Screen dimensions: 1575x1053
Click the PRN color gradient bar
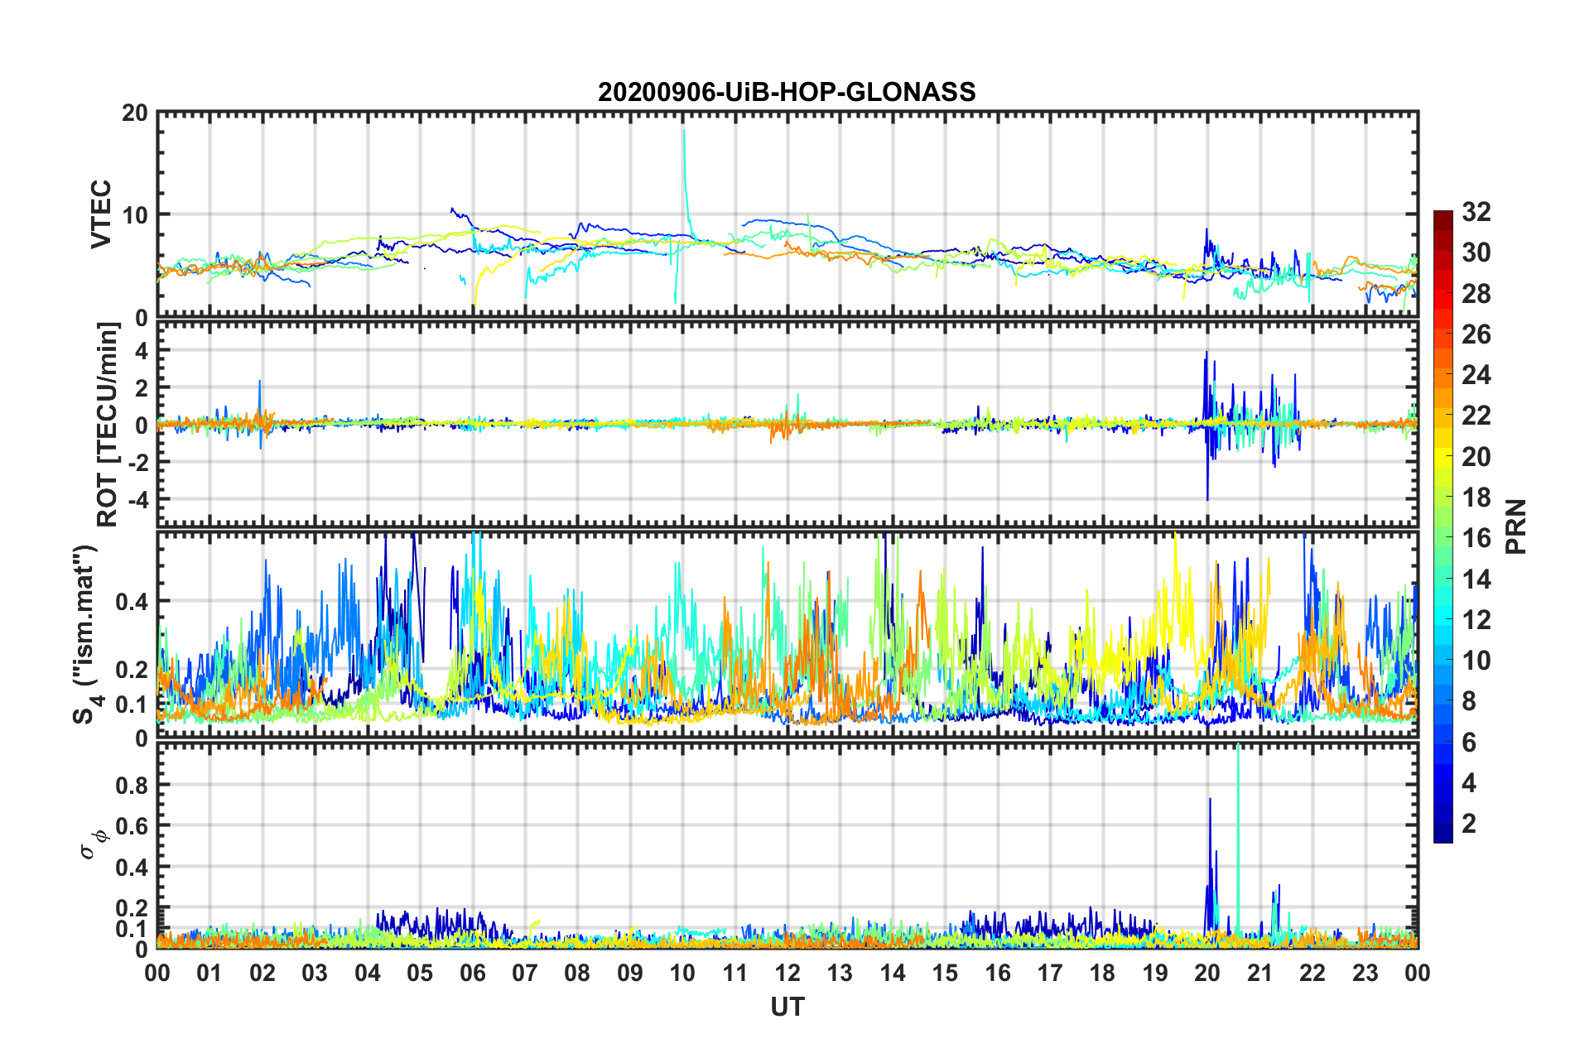coord(1443,526)
